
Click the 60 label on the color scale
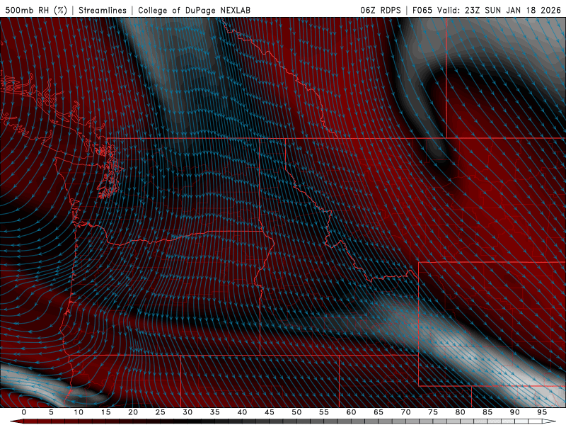point(351,412)
